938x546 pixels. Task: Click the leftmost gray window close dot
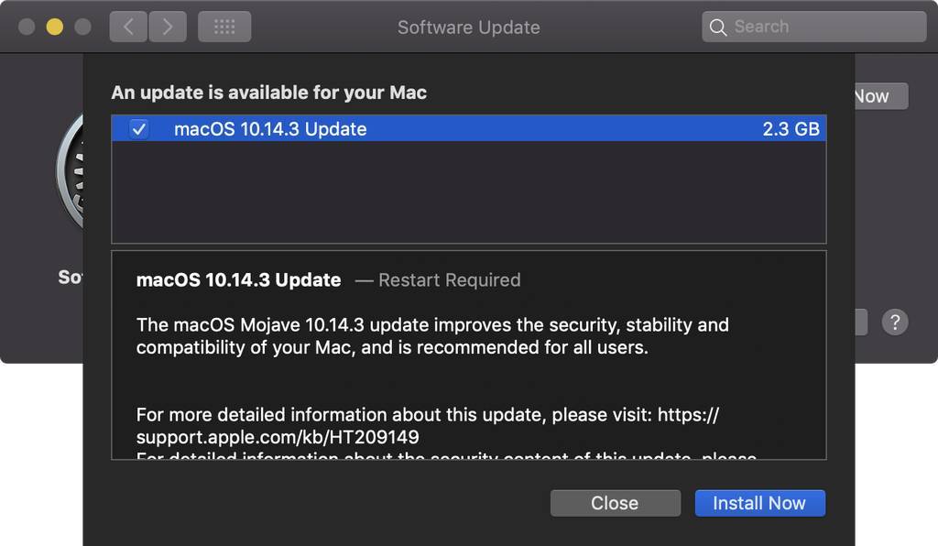(x=27, y=27)
